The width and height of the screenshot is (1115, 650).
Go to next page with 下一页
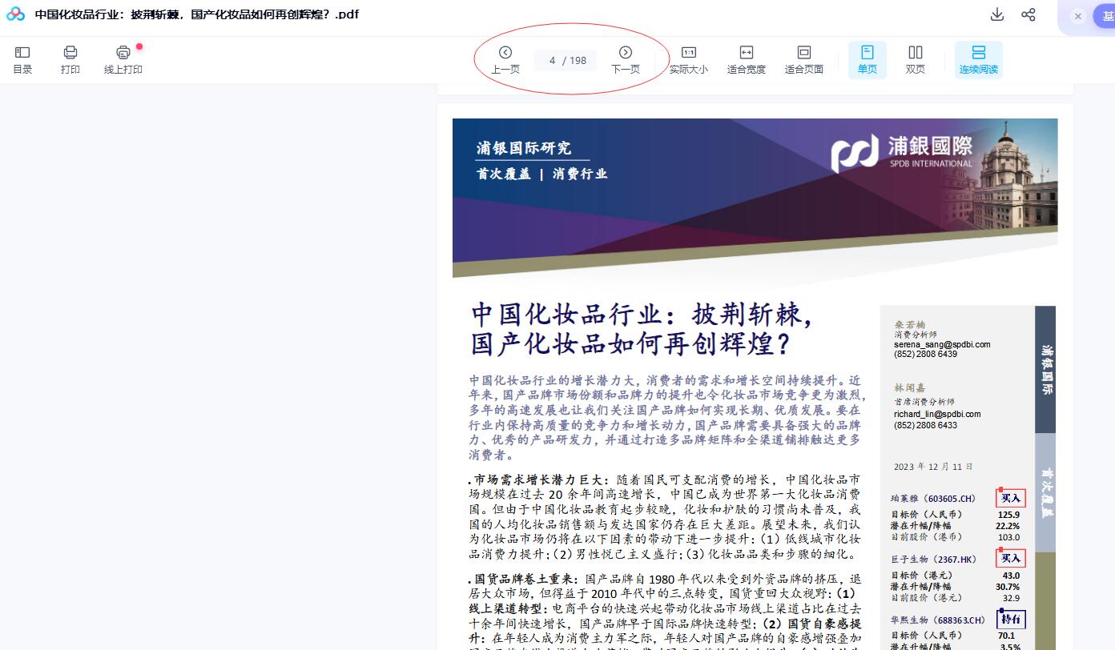tap(626, 60)
